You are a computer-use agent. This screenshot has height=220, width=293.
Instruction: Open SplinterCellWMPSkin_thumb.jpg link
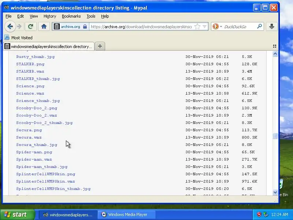pyautogui.click(x=53, y=189)
